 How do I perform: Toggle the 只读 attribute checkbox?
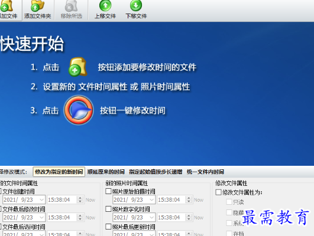pyautogui.click(x=229, y=202)
